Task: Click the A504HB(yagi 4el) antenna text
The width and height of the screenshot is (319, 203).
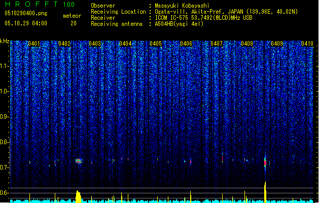Action: tap(179, 24)
